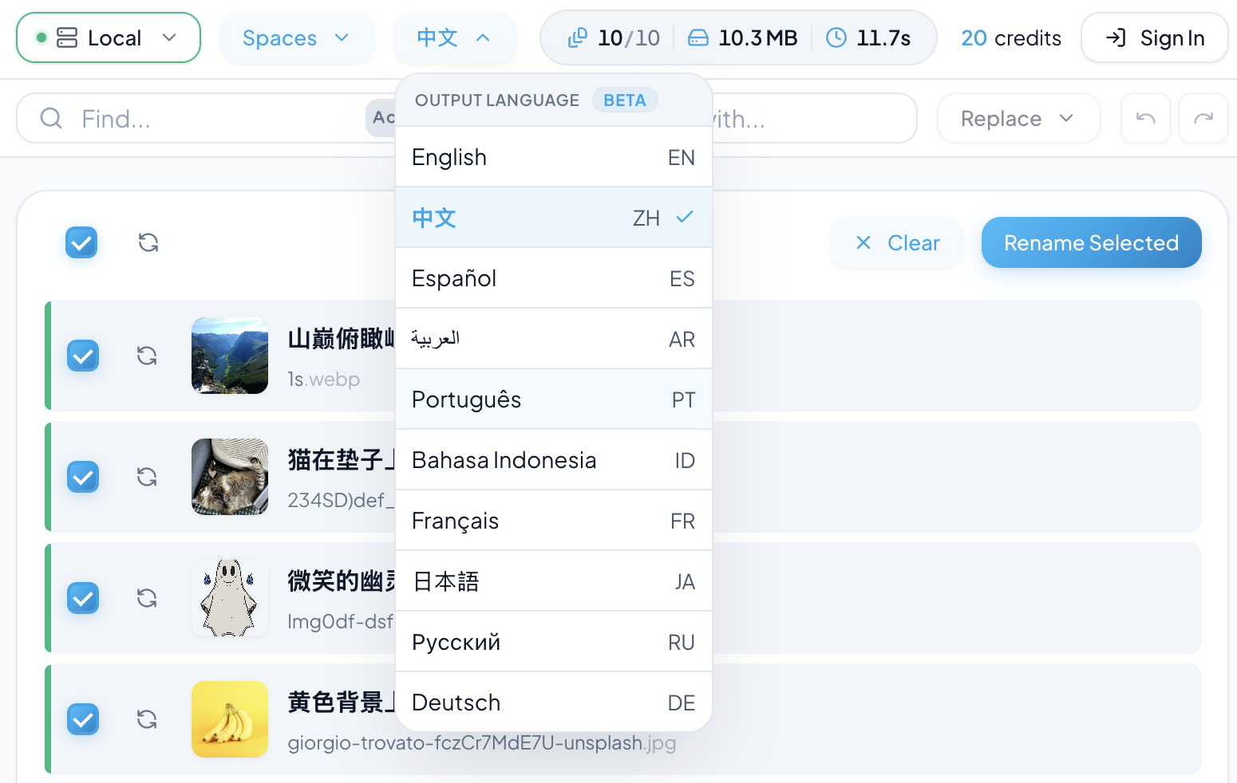Click the undo arrow icon

pyautogui.click(x=1145, y=118)
